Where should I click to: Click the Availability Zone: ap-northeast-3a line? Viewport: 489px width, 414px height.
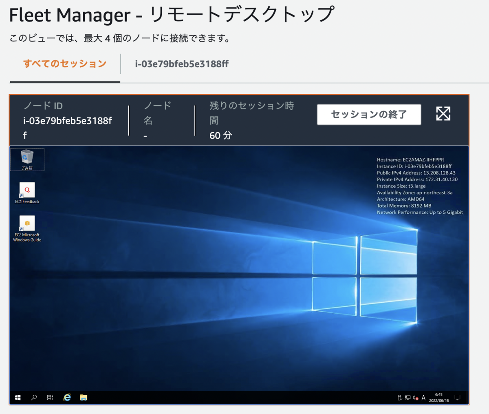coord(414,193)
